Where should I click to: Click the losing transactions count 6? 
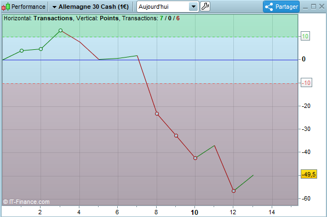click(178, 19)
